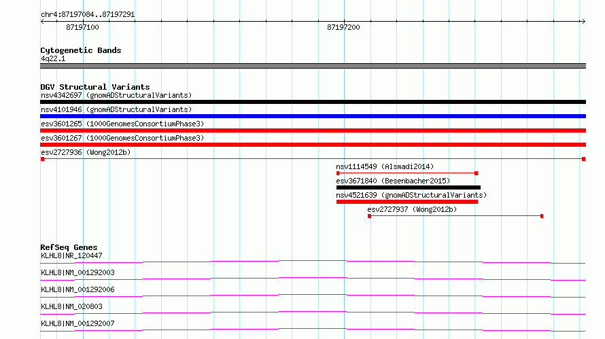605x339 pixels.
Task: Click the red nsv4521639 variant bar
Action: click(x=407, y=202)
